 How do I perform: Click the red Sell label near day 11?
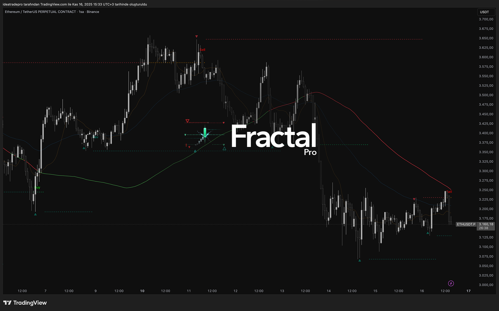(202, 50)
